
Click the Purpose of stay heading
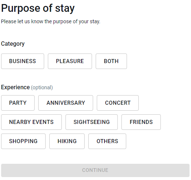[38, 8]
